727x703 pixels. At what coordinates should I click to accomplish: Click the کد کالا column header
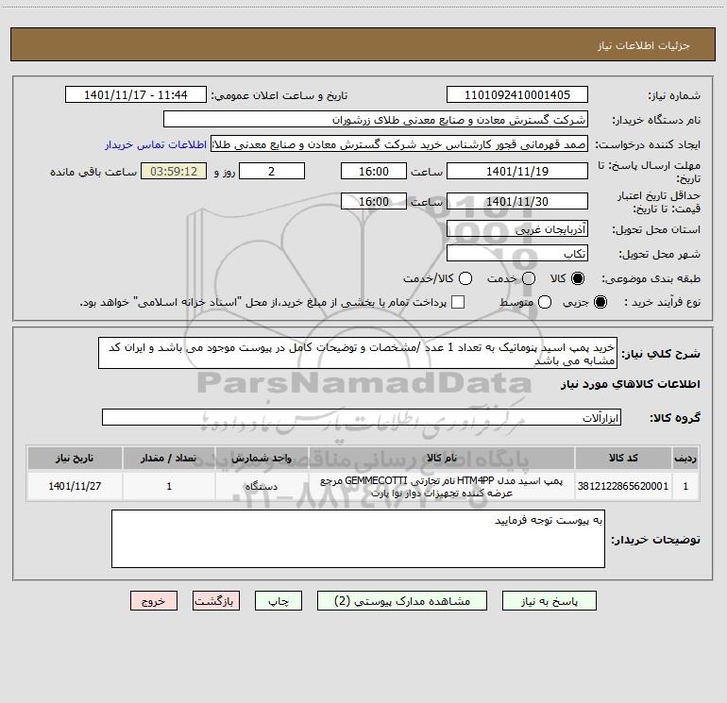point(623,458)
